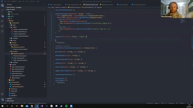Open Chrome from the taskbar
This screenshot has width=193, height=108.
pyautogui.click(x=32, y=106)
